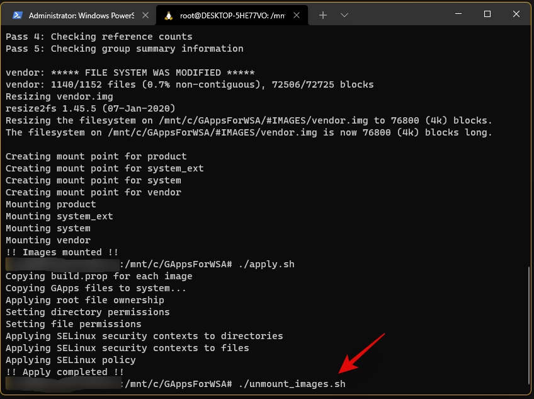Click the ./apply.sh command text
Image resolution: width=534 pixels, height=399 pixels.
tap(266, 264)
